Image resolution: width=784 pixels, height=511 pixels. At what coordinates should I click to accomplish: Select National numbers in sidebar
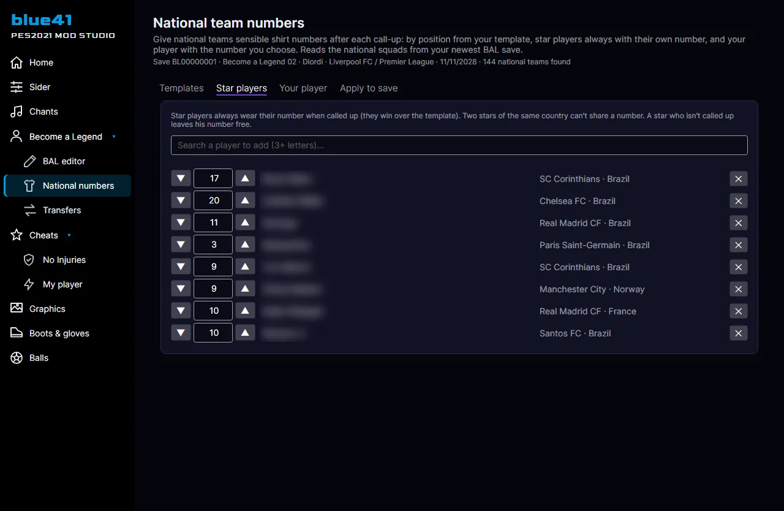[67, 186]
